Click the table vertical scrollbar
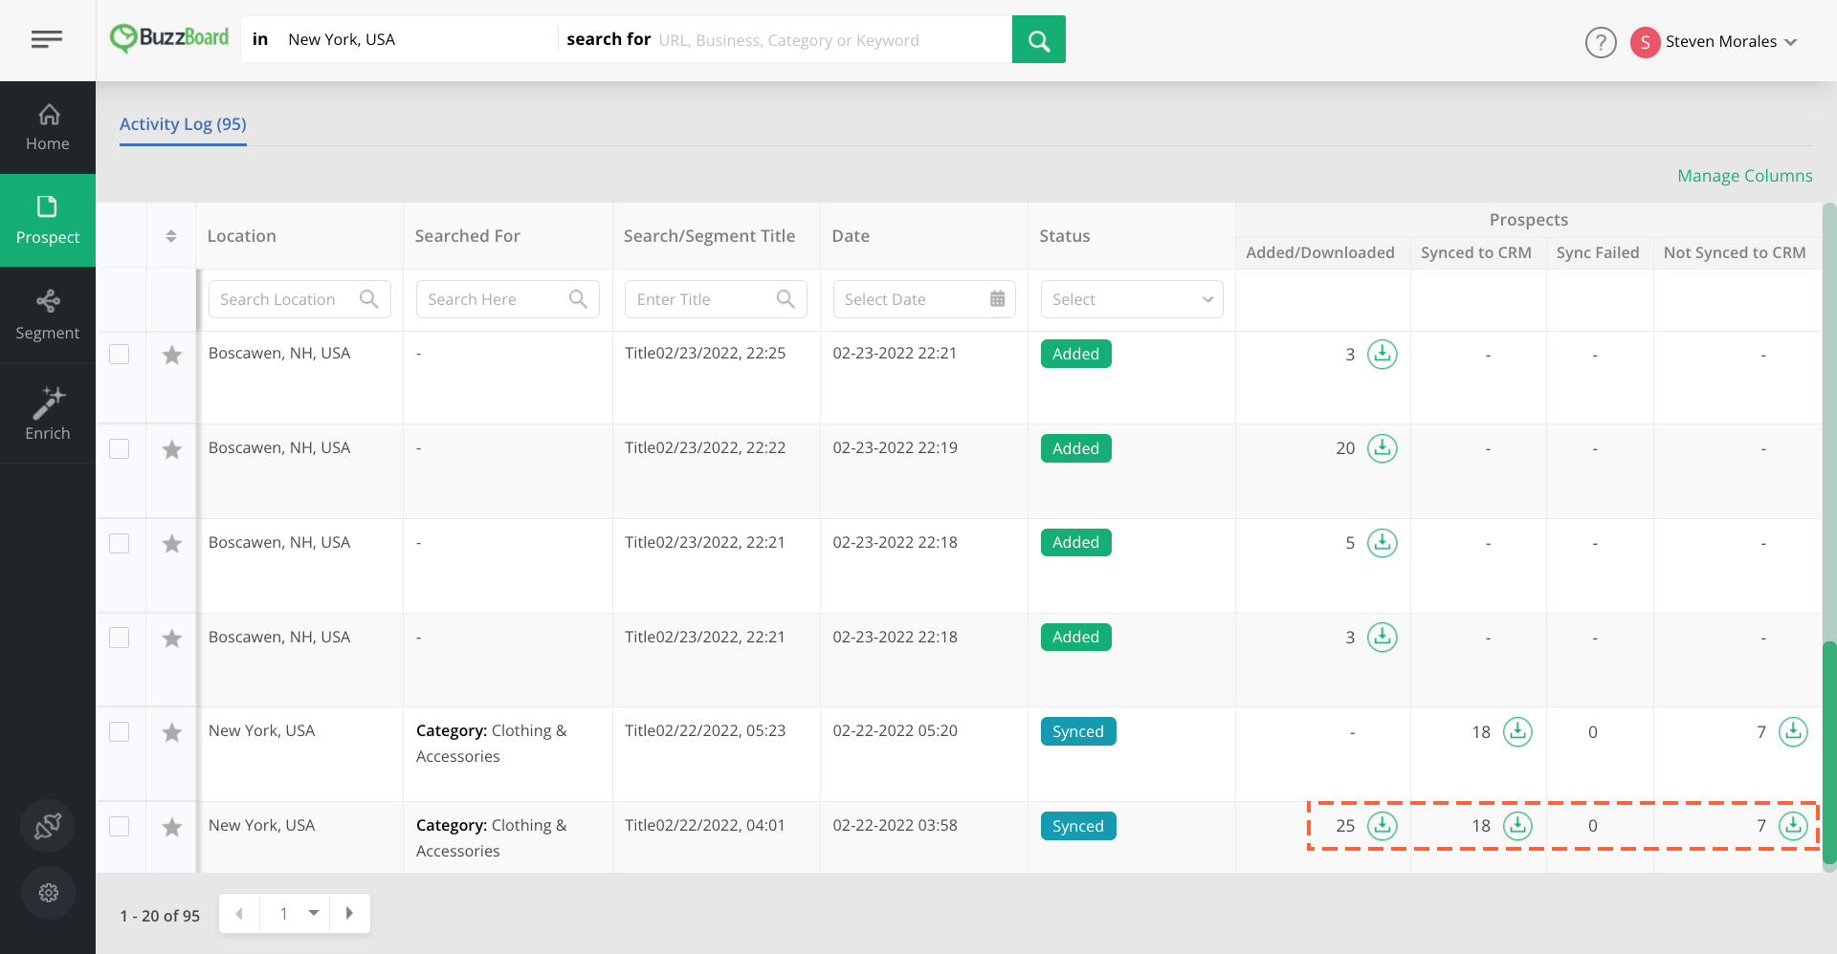The width and height of the screenshot is (1837, 954). pos(1829,752)
